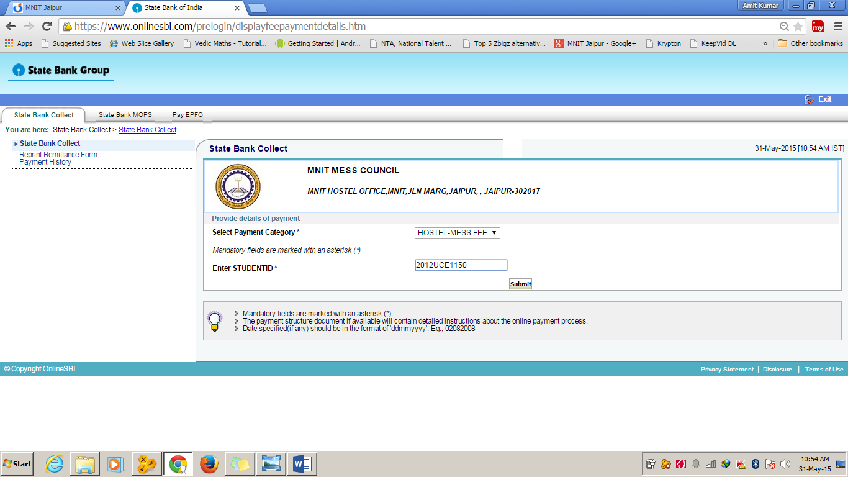This screenshot has height=477, width=848.
Task: Launch Firefox from the taskbar
Action: pyautogui.click(x=209, y=464)
